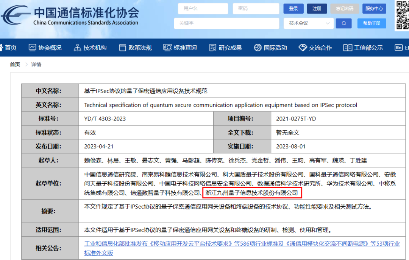Image resolution: width=409 pixels, height=260 pixels.
Task: Open the 首页 navigation menu item
Action: coord(10,48)
